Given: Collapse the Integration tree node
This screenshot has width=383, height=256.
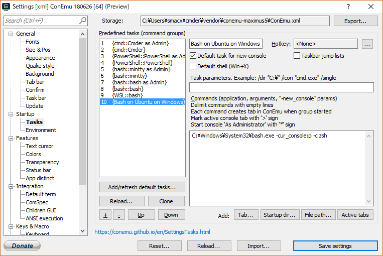Looking at the screenshot, I should tap(11, 186).
